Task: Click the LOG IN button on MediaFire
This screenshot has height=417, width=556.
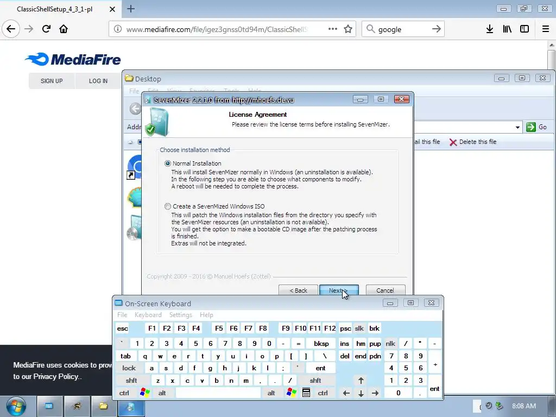Action: [x=98, y=81]
